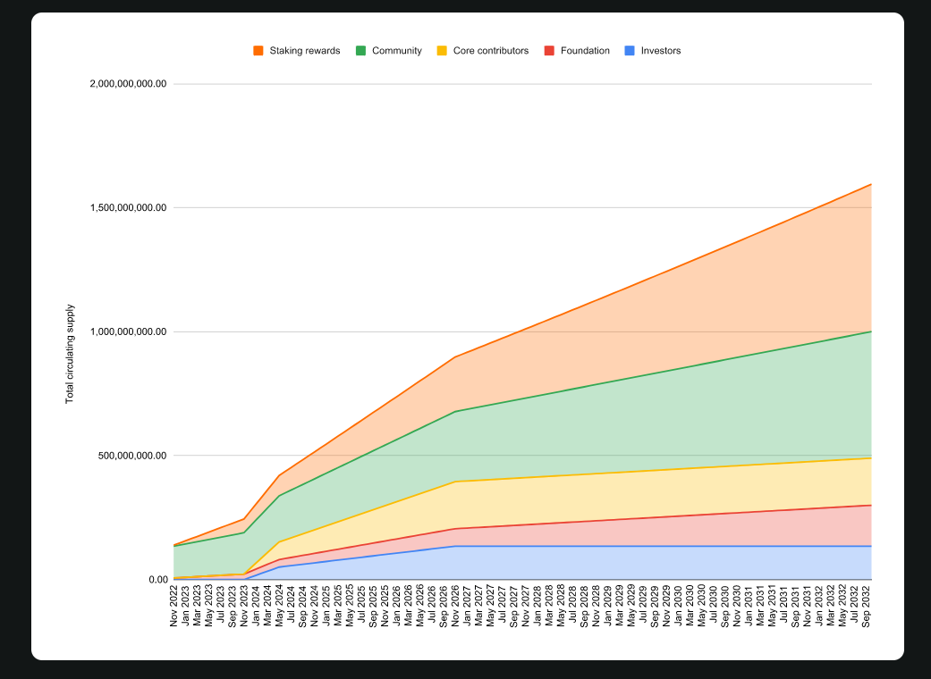Select the Core contributors legend label

point(491,51)
